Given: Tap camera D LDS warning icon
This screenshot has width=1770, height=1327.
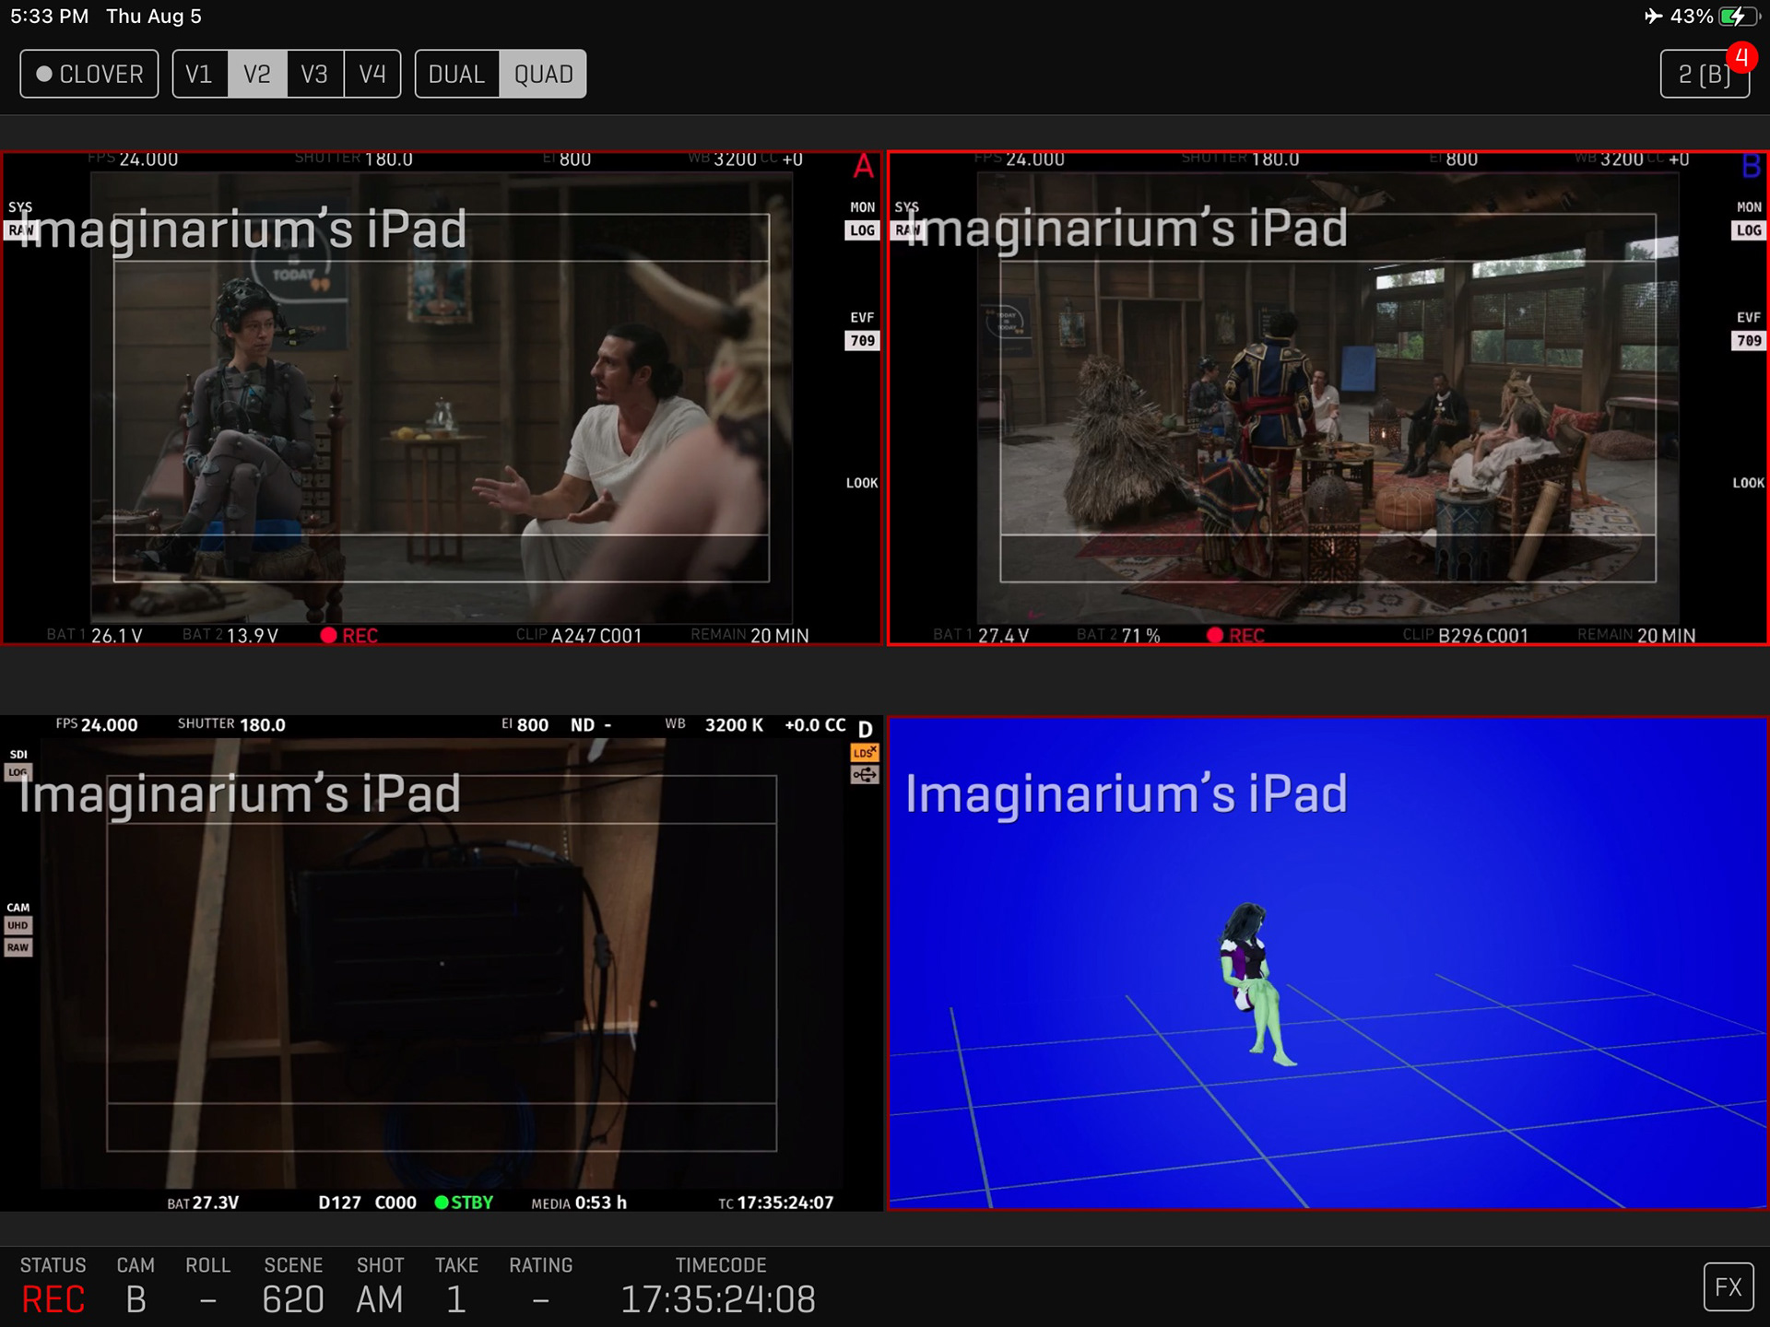Looking at the screenshot, I should coord(864,753).
